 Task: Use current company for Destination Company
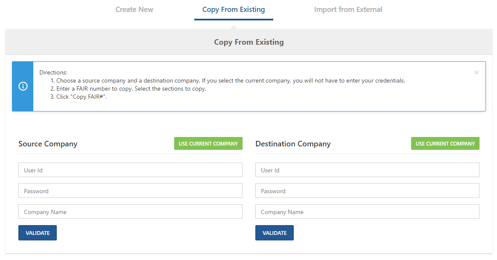coord(445,143)
